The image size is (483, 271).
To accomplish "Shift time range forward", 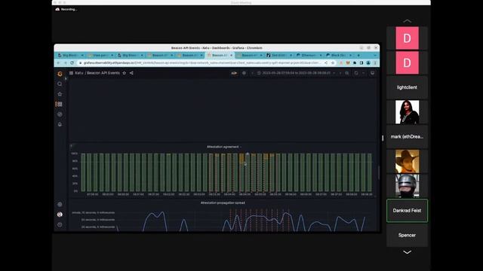I will (x=340, y=73).
